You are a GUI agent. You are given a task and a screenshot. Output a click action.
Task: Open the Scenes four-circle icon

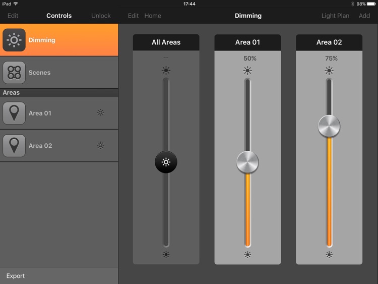click(14, 73)
